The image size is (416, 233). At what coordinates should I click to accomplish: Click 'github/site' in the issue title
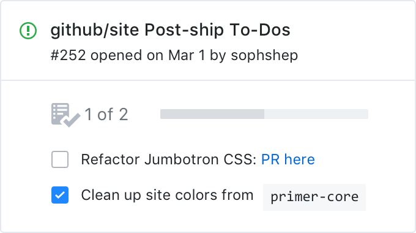[x=95, y=30]
